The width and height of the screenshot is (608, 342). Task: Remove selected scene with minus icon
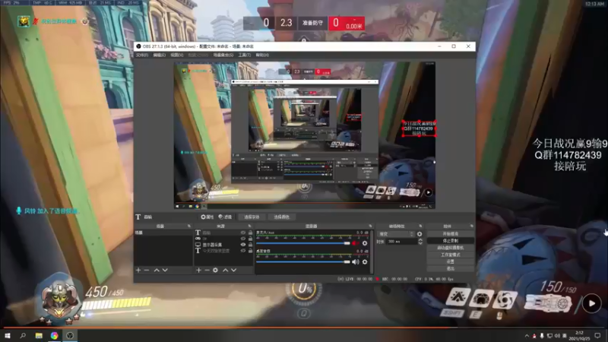(x=147, y=270)
